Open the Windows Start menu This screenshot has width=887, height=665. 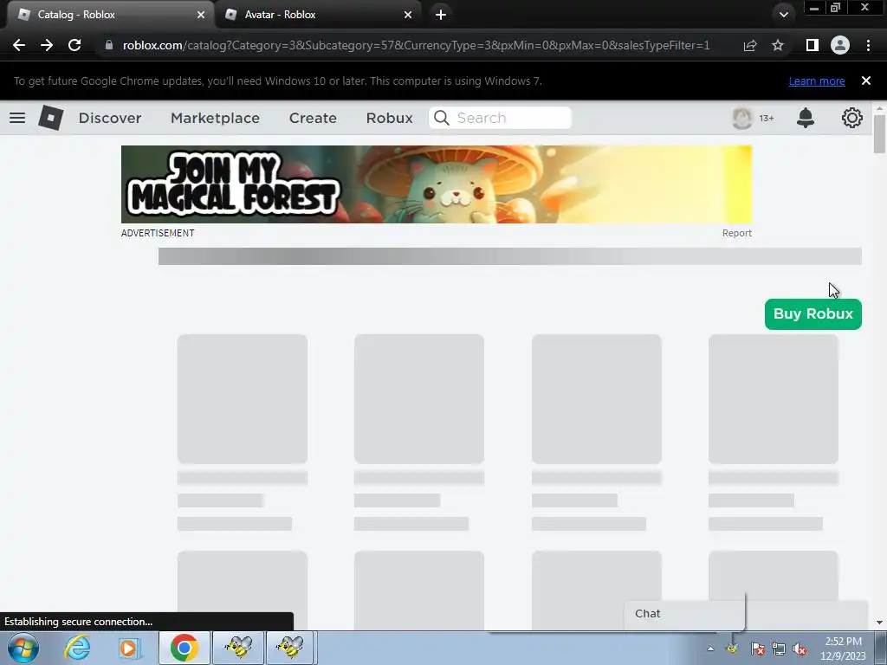(23, 648)
